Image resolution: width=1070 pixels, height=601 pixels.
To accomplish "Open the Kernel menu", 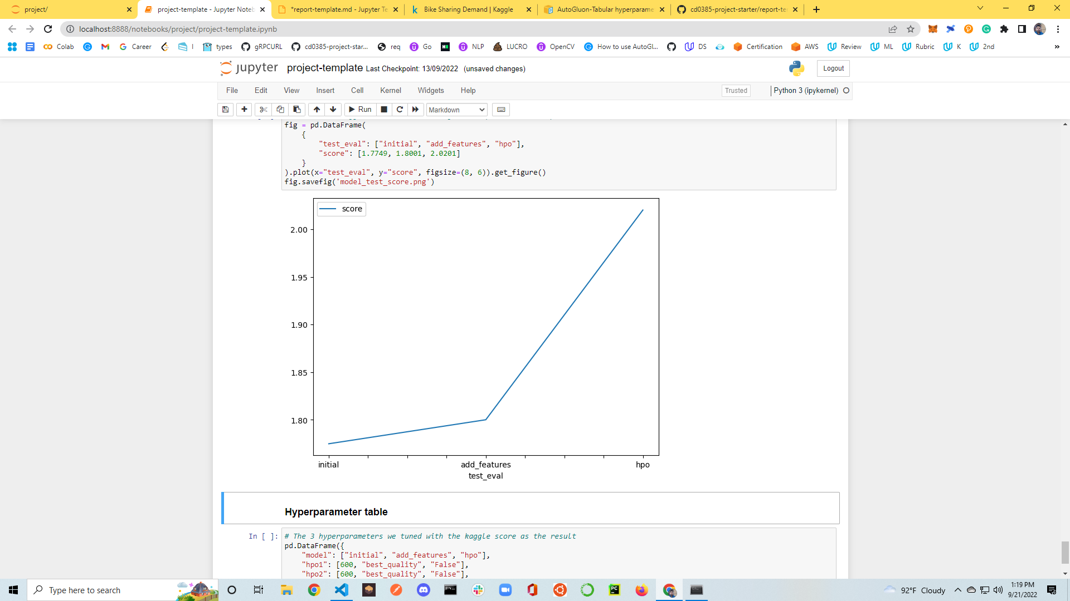I will (x=390, y=91).
